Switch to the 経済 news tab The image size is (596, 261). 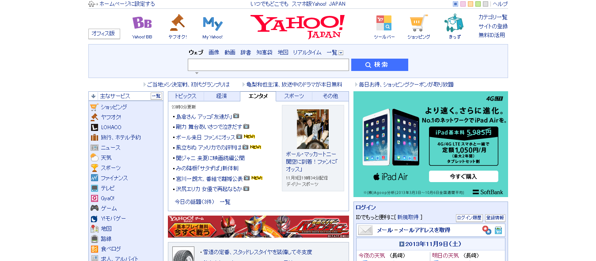coord(222,96)
